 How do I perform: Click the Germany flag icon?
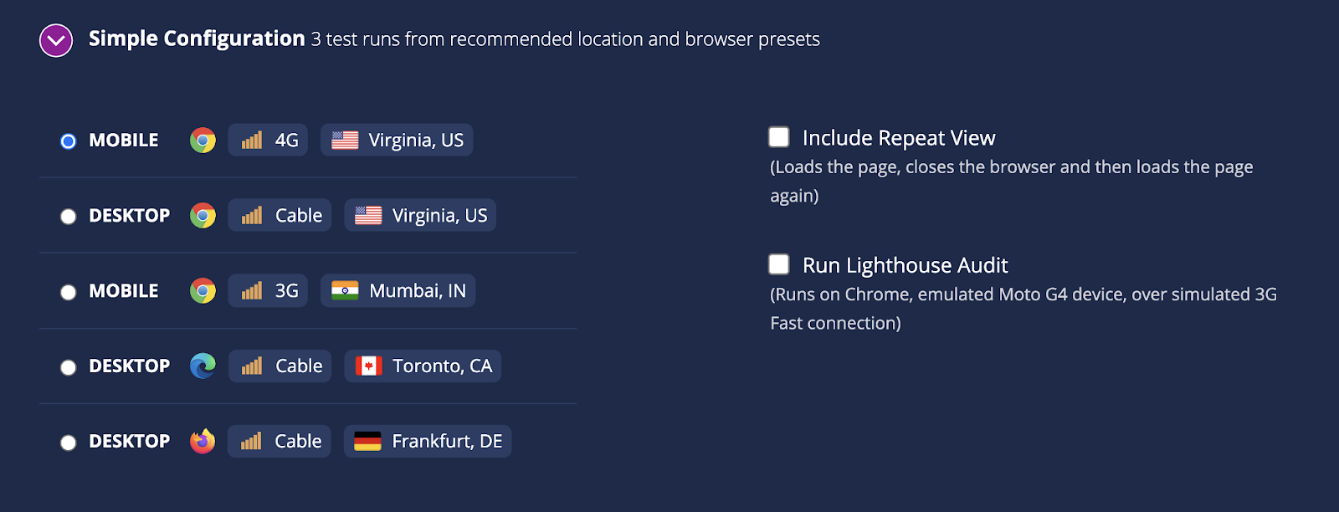[x=367, y=441]
